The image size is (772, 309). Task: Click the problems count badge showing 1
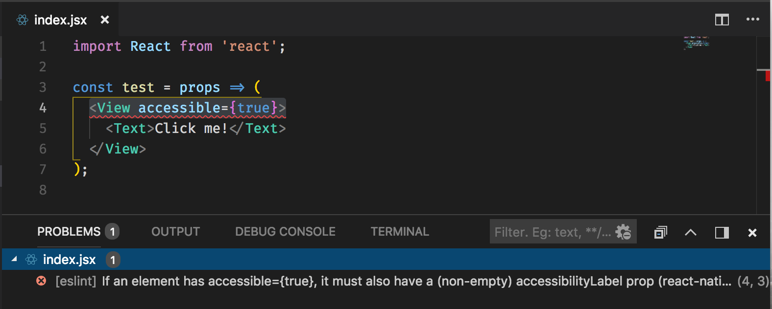pos(112,232)
